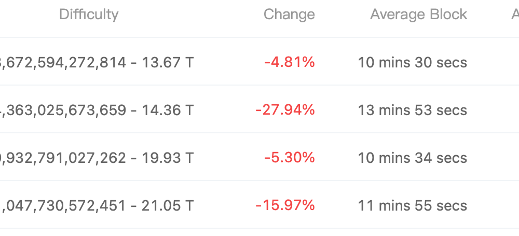Click the 19.93 T difficulty abbreviation
This screenshot has height=236, width=519.
pos(168,158)
